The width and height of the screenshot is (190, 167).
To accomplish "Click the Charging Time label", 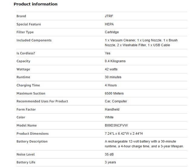I will [x=28, y=85].
